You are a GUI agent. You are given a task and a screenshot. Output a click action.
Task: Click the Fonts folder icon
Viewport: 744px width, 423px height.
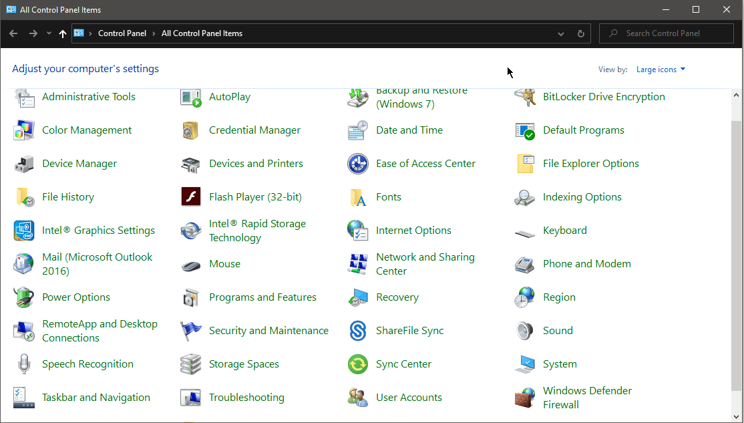(358, 197)
